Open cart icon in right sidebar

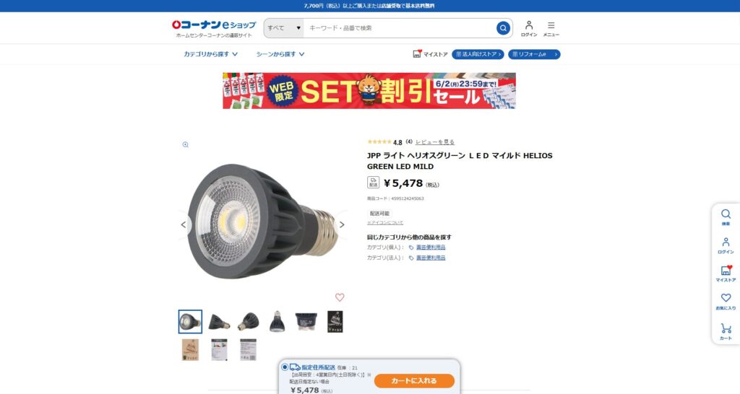point(726,331)
